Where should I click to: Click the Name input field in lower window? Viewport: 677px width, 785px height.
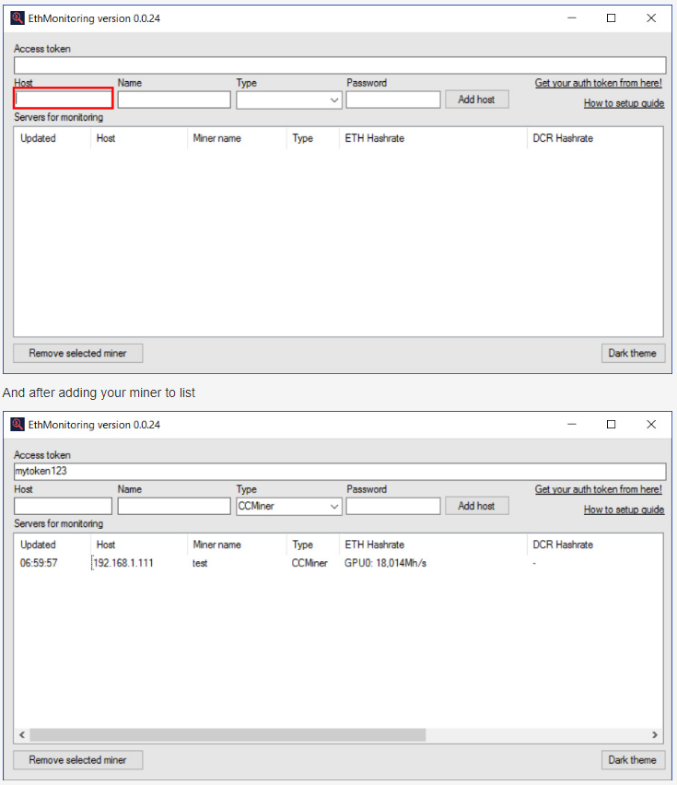point(174,506)
